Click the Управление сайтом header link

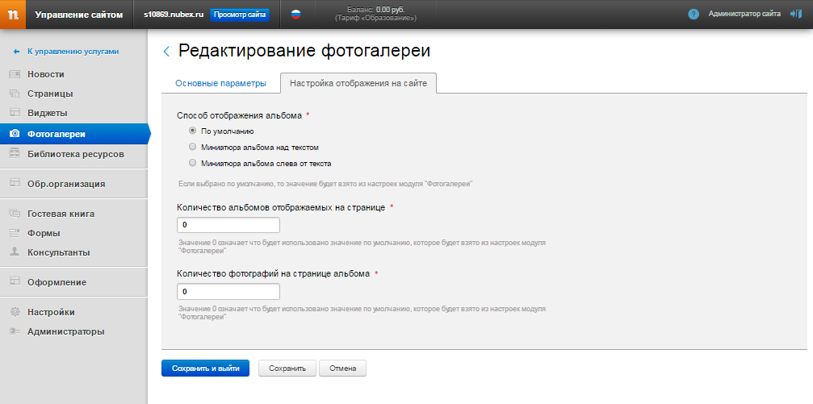pyautogui.click(x=79, y=15)
